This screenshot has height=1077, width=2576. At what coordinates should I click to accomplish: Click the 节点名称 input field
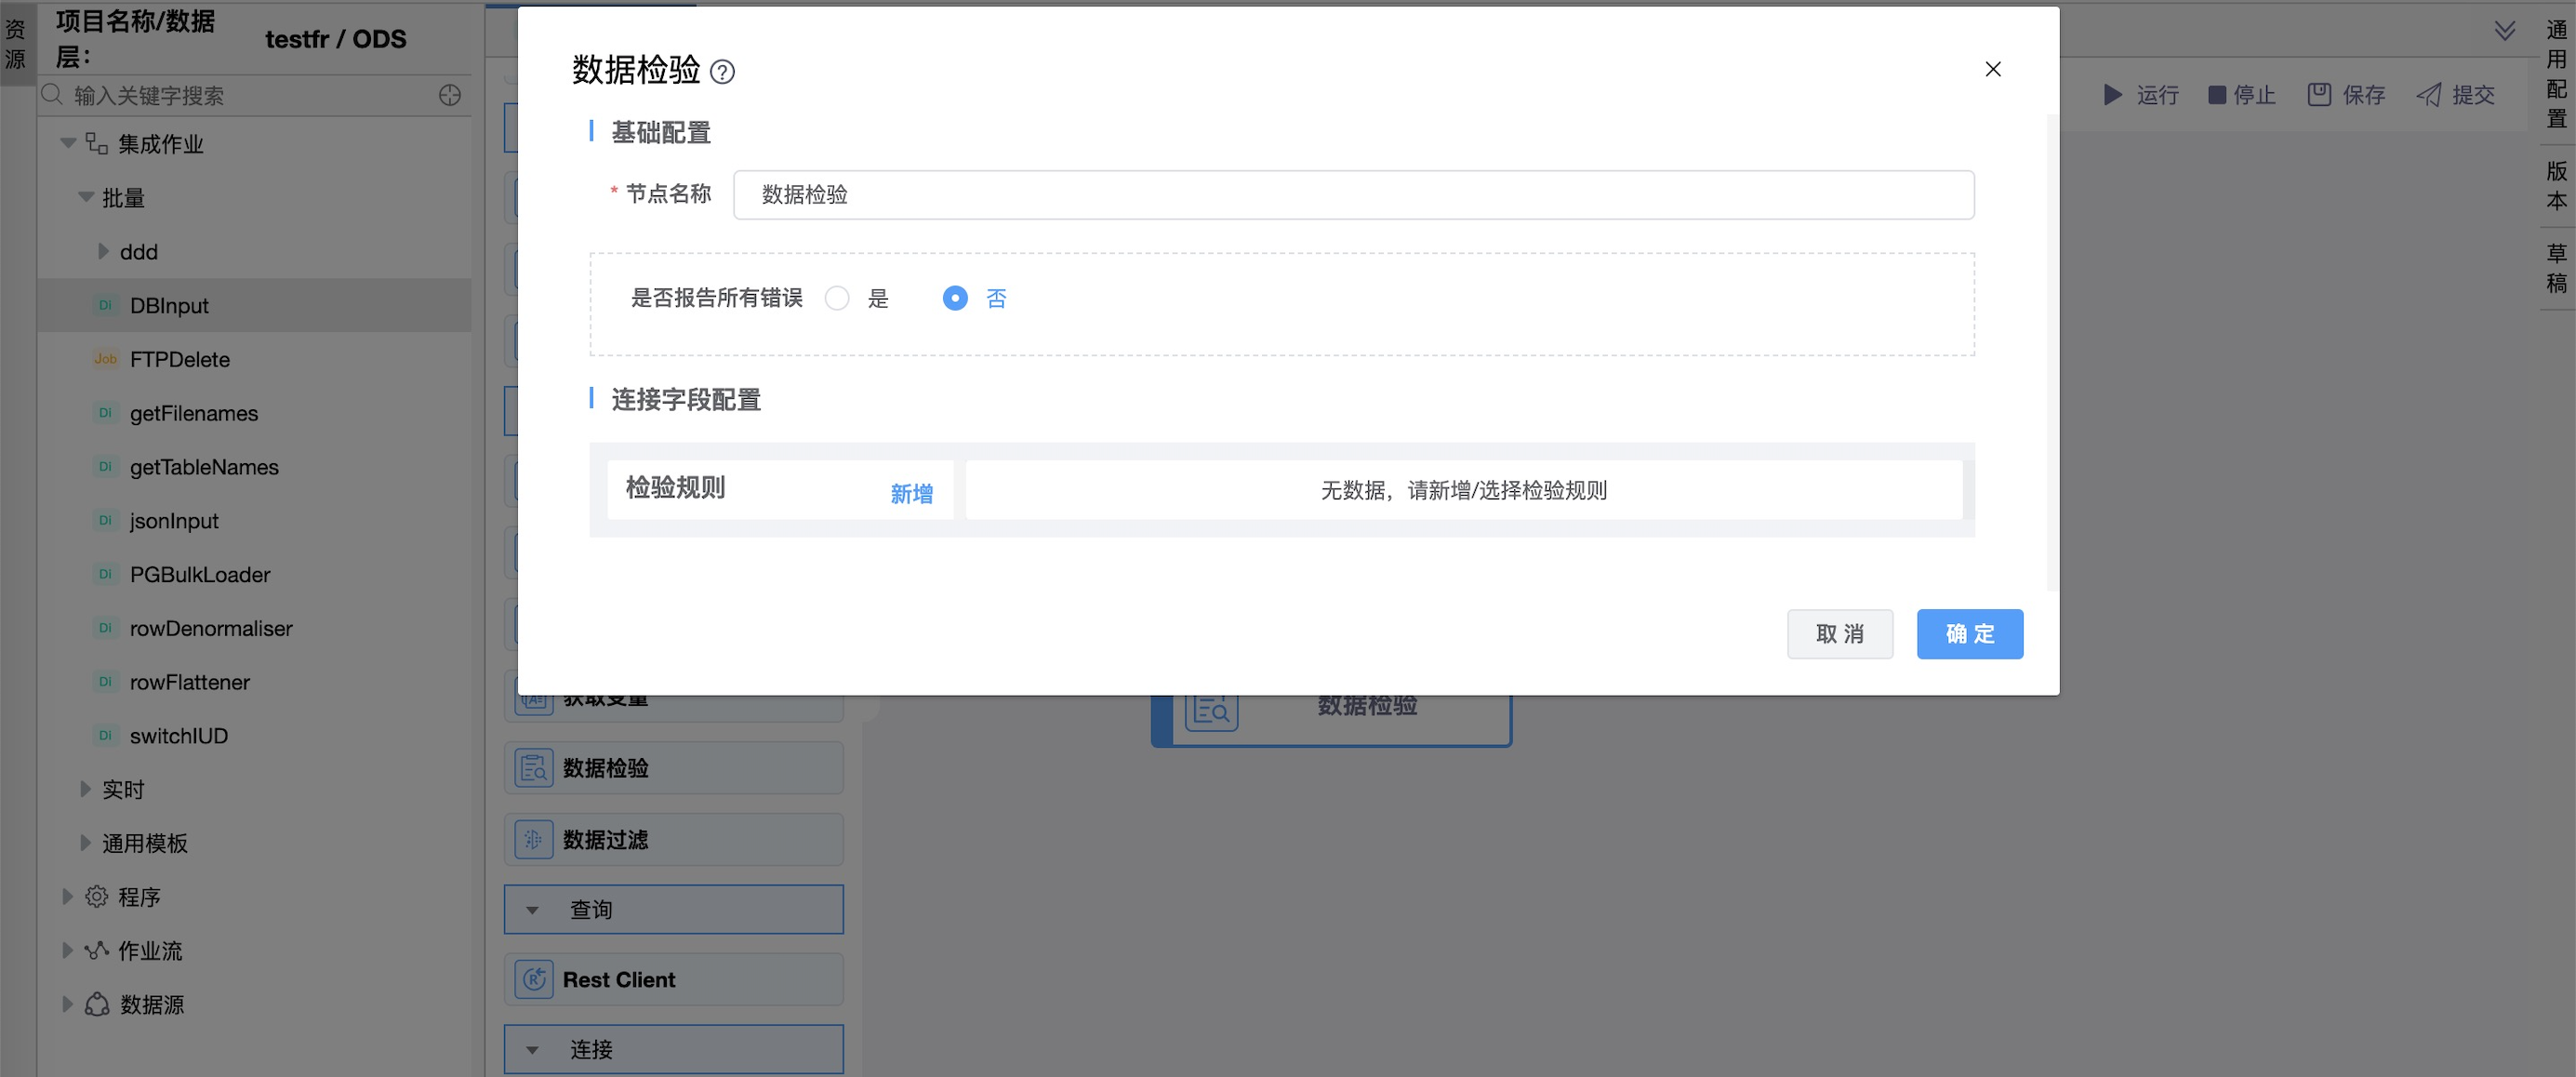point(1353,195)
